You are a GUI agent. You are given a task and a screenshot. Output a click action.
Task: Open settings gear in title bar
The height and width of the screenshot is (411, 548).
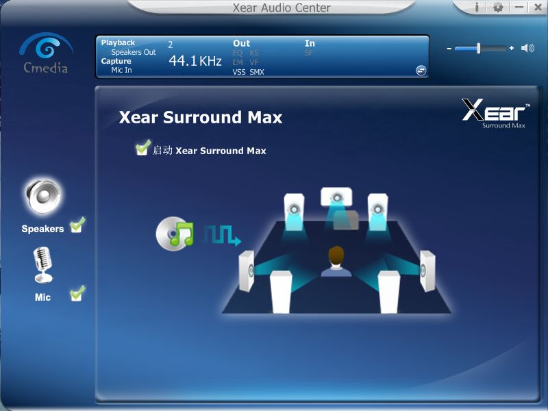tap(498, 7)
